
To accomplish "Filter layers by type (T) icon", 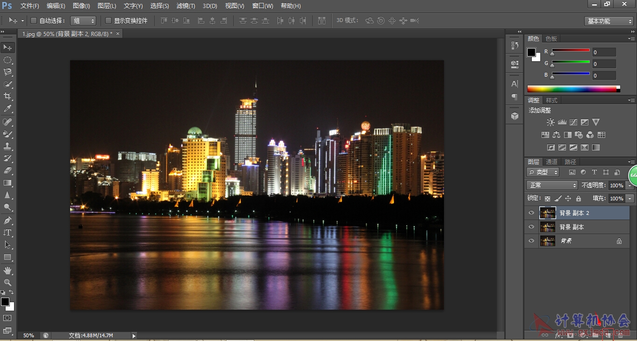I will coord(594,172).
